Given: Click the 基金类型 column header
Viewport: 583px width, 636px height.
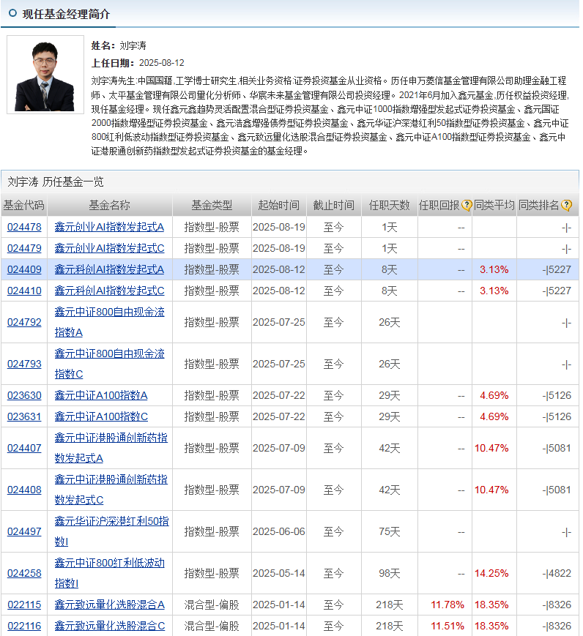Looking at the screenshot, I should (212, 205).
